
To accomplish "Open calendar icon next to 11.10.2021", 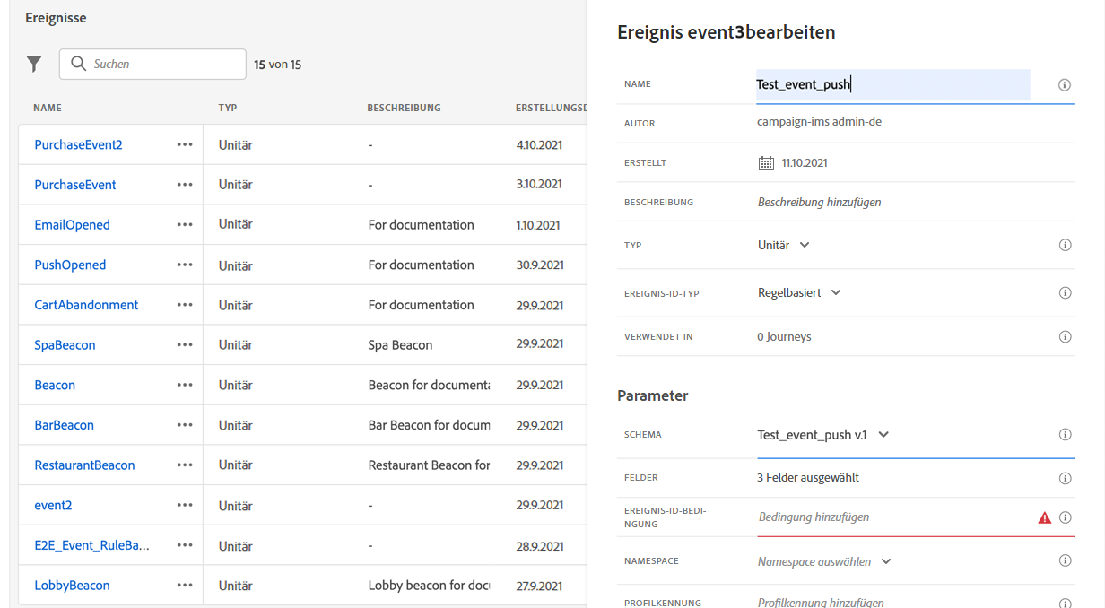I will point(766,163).
